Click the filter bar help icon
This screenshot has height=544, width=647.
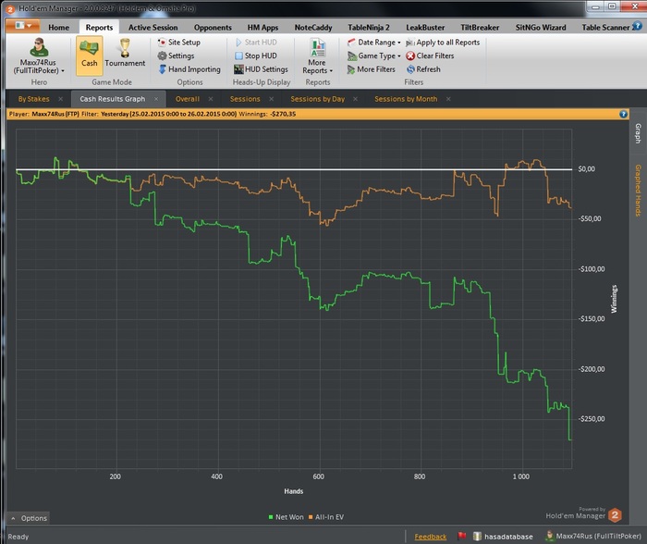(x=623, y=114)
